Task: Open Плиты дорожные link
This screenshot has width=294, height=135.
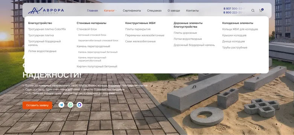Action: pyautogui.click(x=185, y=33)
